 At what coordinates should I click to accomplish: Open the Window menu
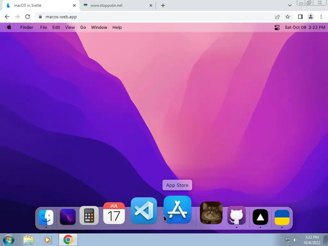click(99, 28)
